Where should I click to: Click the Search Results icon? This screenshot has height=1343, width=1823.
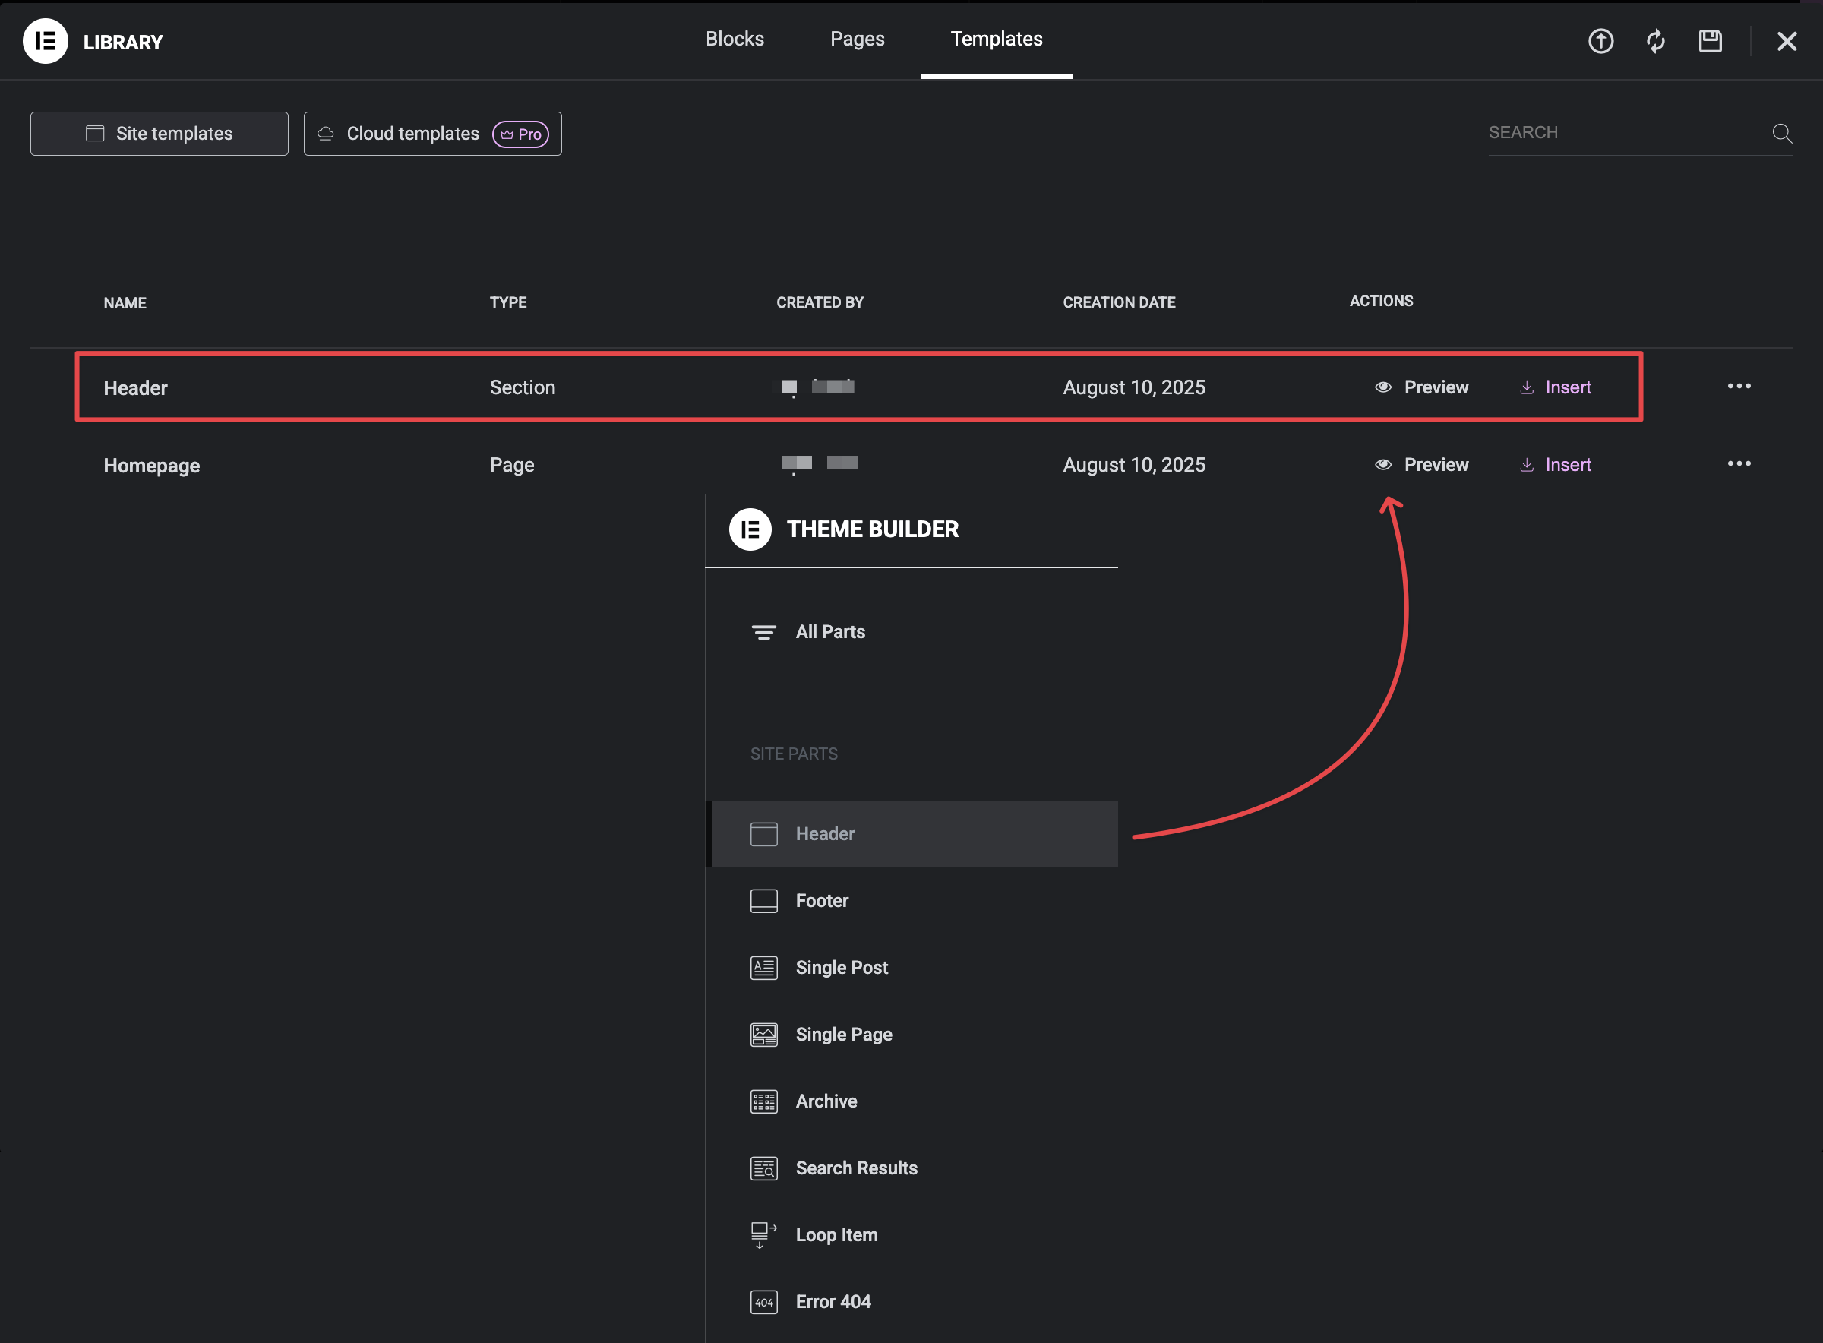[763, 1168]
